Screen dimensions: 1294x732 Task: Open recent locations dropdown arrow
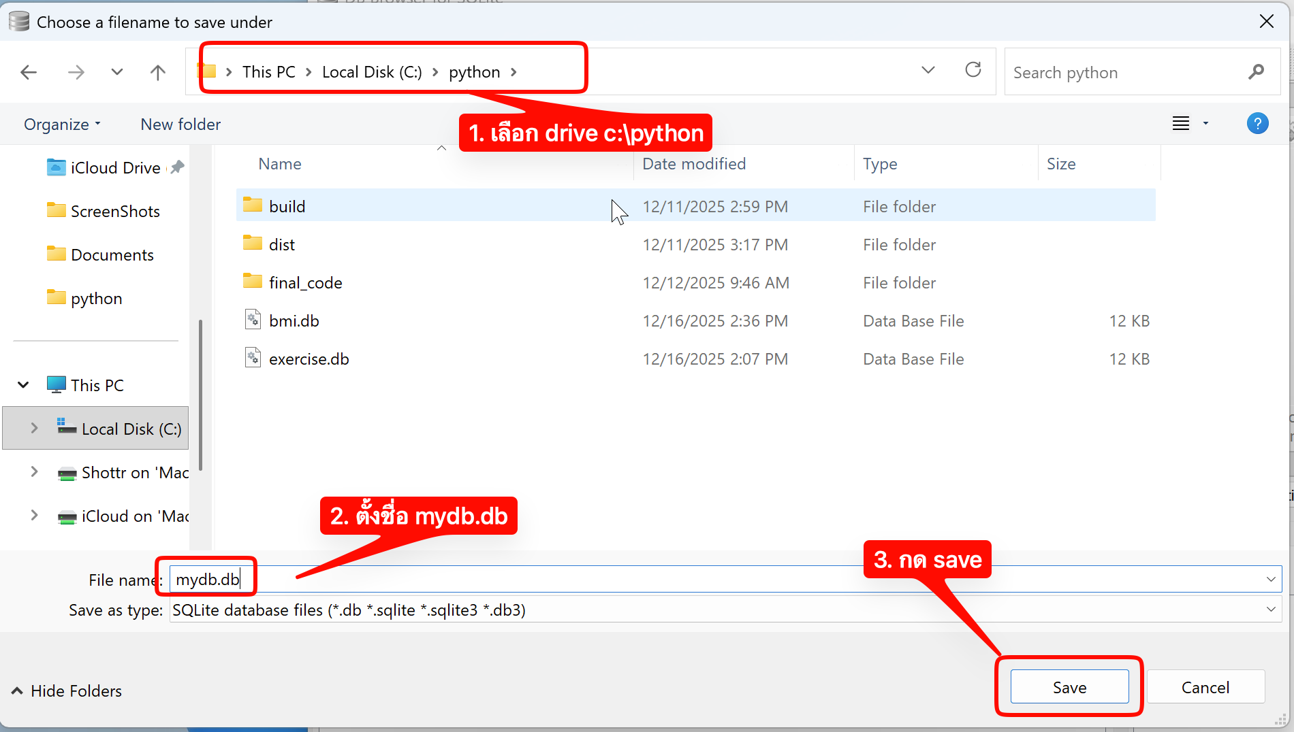pos(117,72)
